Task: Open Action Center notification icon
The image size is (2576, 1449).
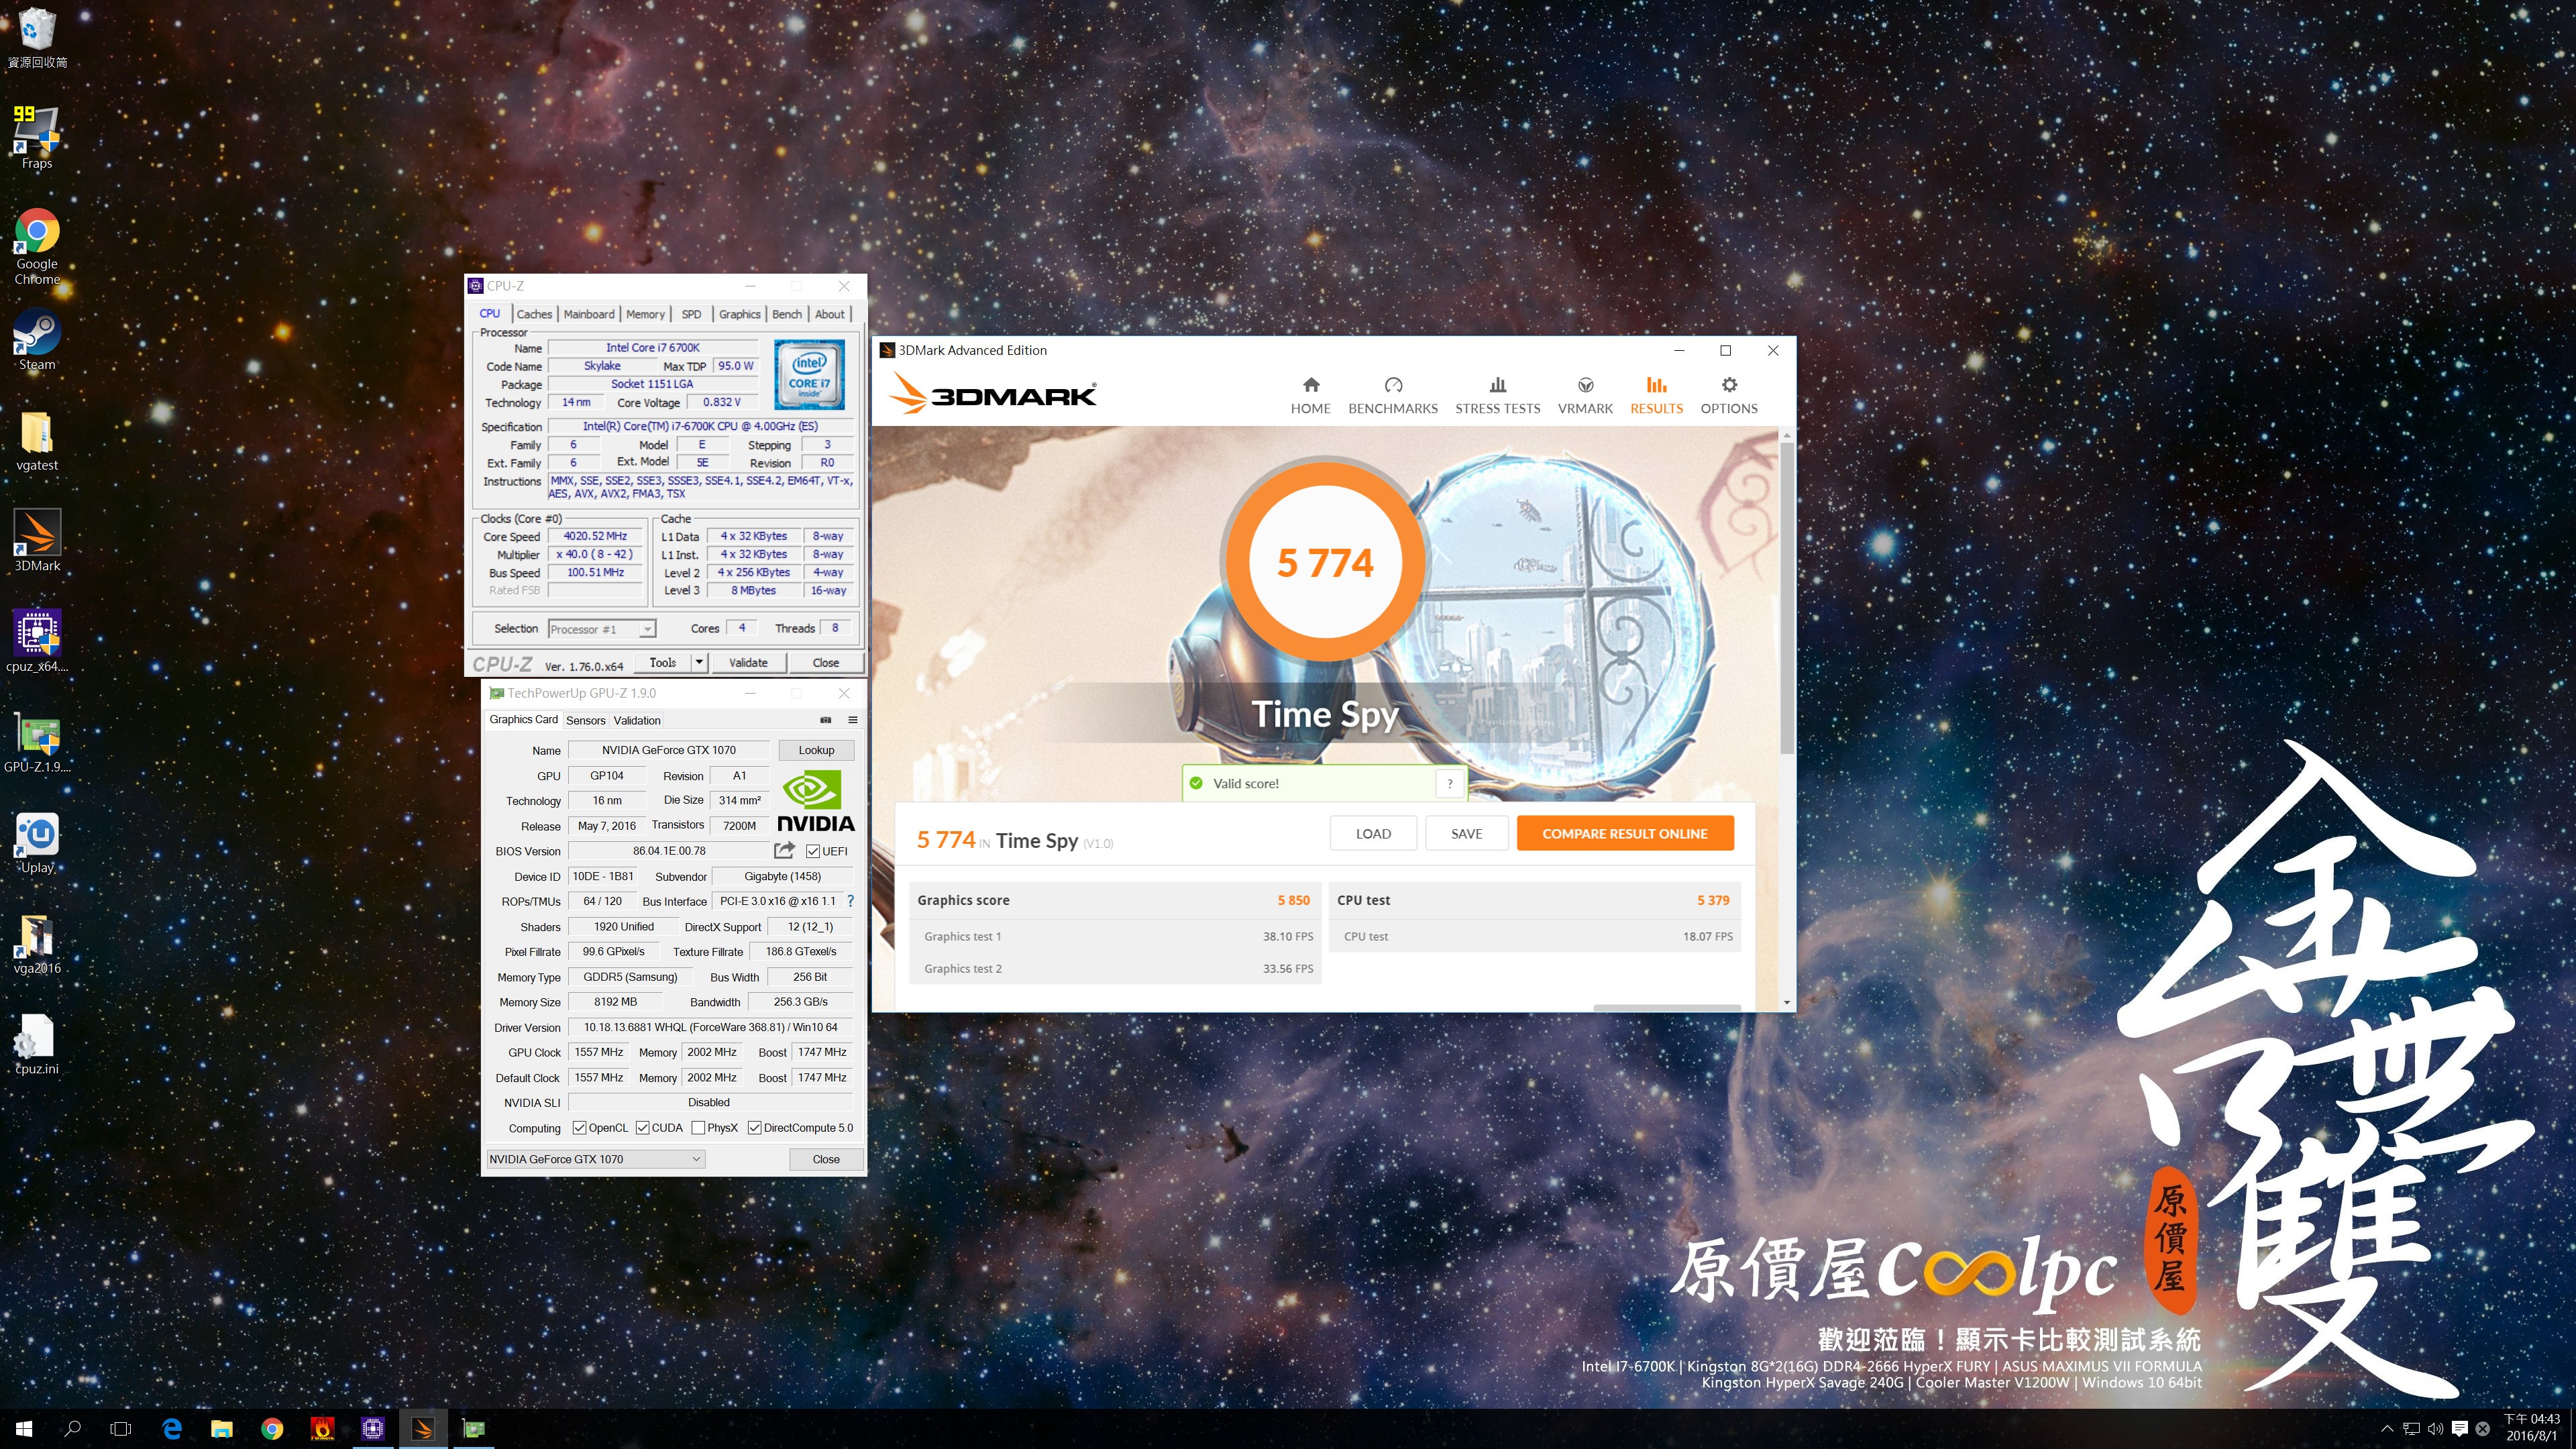Action: pos(2460,1429)
